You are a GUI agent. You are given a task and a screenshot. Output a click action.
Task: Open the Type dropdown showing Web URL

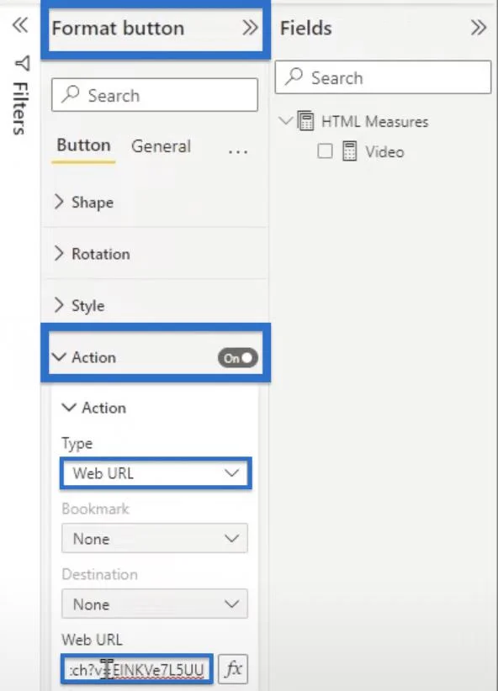(156, 473)
